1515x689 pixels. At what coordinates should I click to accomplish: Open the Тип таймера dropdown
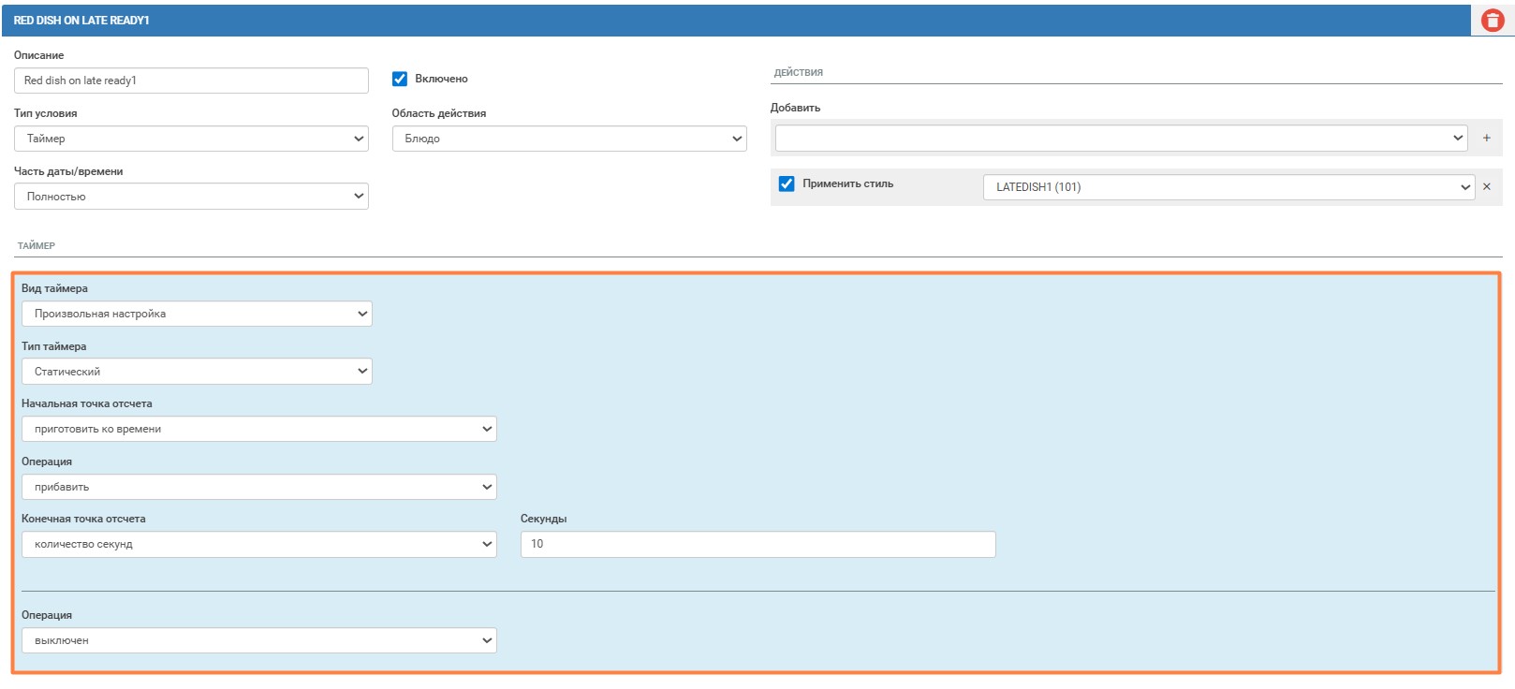click(197, 372)
